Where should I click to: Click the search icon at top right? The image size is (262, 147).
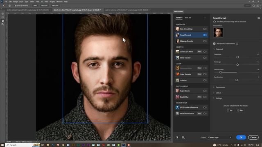253,6
